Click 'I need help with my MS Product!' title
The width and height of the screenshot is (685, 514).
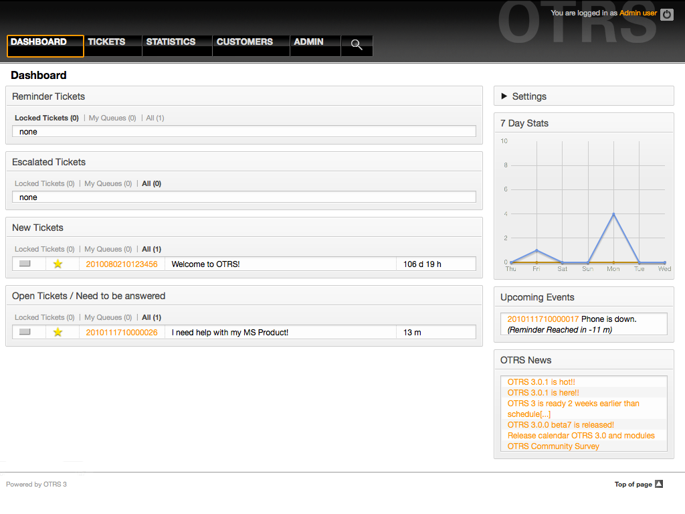coord(230,332)
